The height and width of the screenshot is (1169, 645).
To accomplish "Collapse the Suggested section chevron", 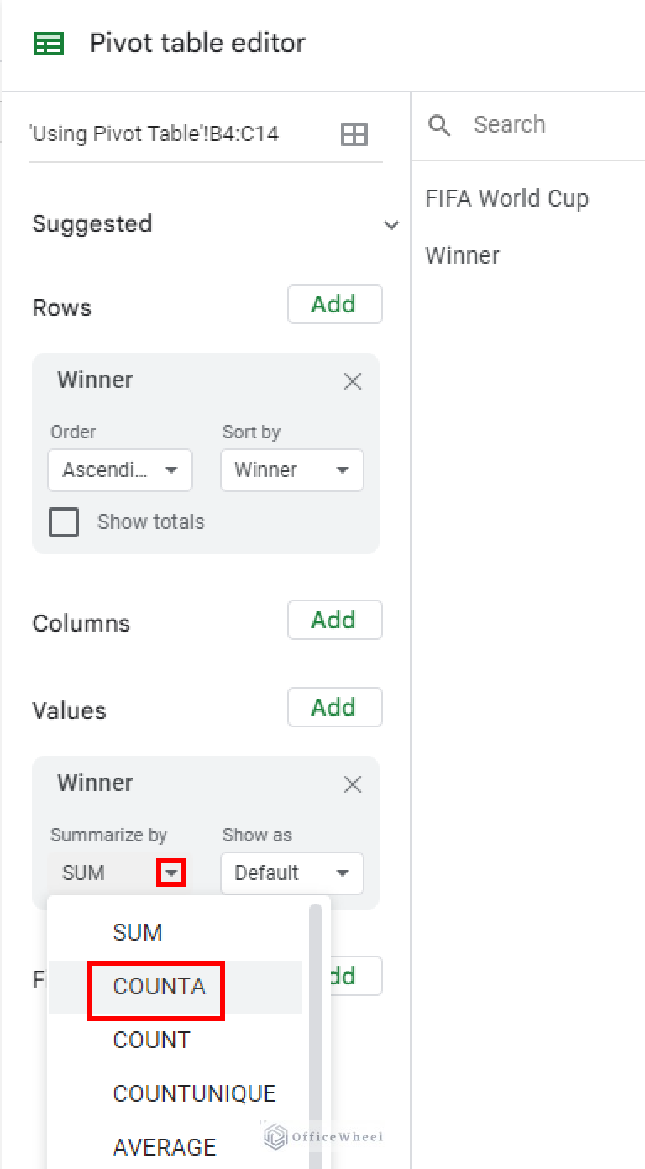I will (391, 225).
